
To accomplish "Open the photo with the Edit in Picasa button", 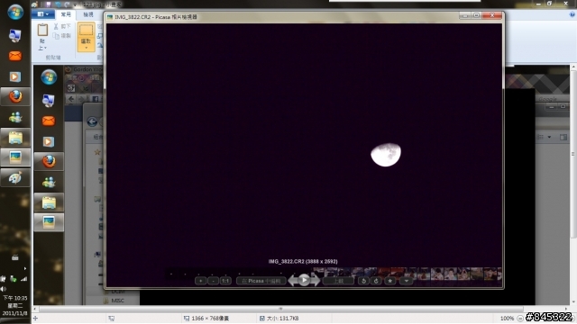I will pyautogui.click(x=261, y=281).
